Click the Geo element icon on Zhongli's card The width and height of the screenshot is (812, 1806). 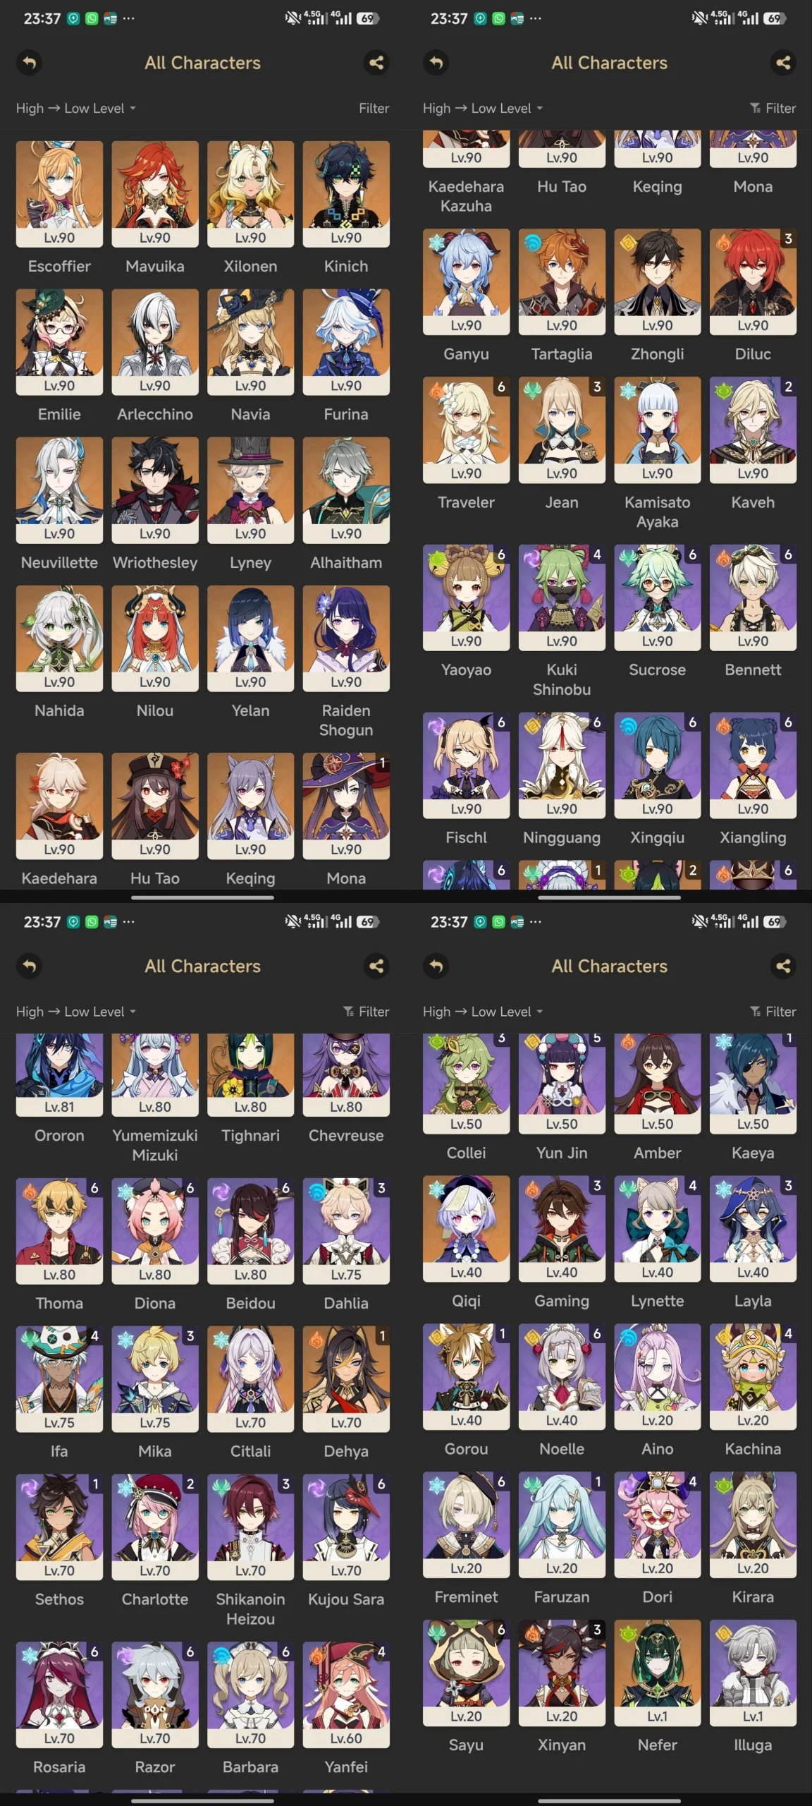pos(628,243)
